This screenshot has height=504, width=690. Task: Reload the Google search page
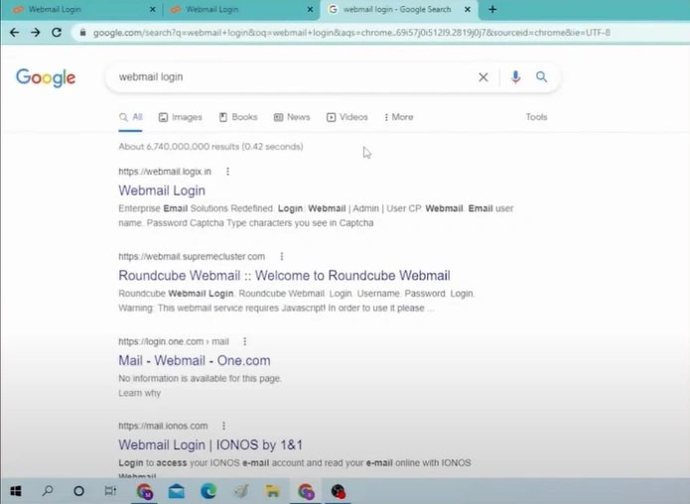pyautogui.click(x=57, y=32)
